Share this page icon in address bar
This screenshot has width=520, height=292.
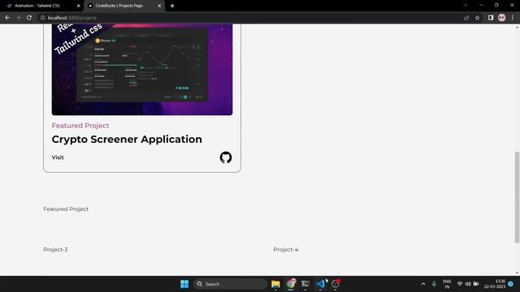pos(466,18)
